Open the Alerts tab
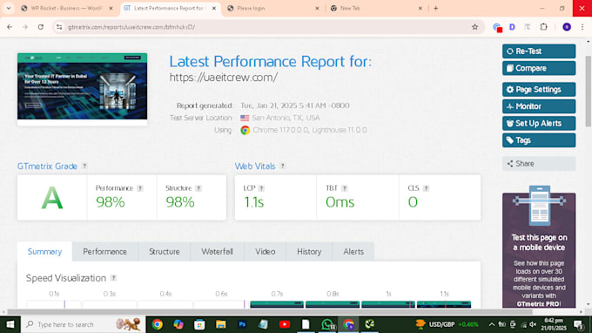Screen dimensions: 592x333 coord(353,252)
